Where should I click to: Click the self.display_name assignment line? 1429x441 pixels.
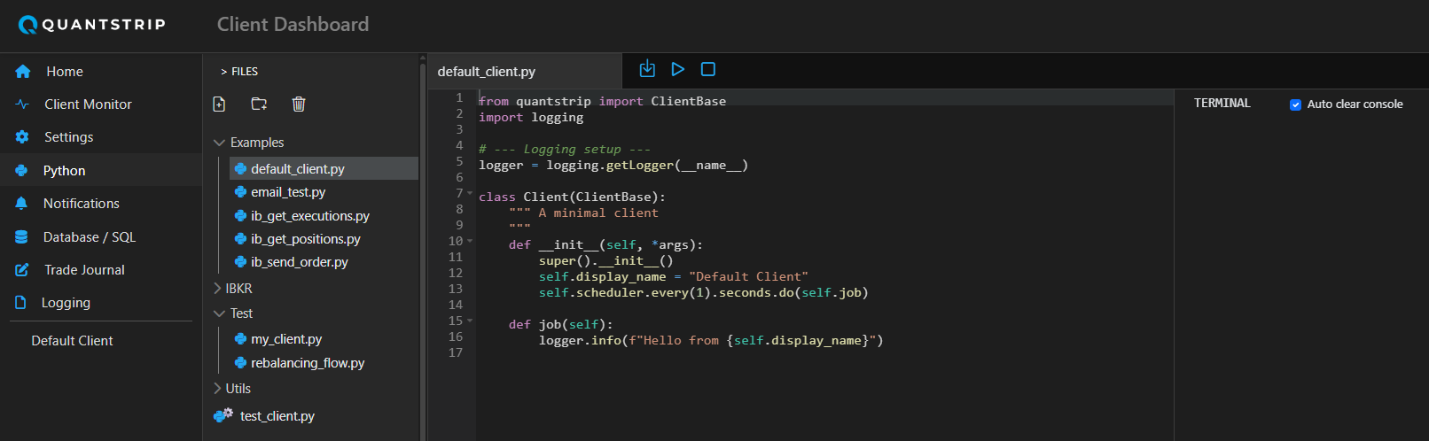tap(674, 276)
